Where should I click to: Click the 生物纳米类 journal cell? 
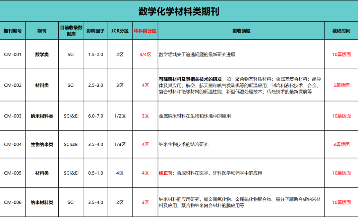point(42,144)
